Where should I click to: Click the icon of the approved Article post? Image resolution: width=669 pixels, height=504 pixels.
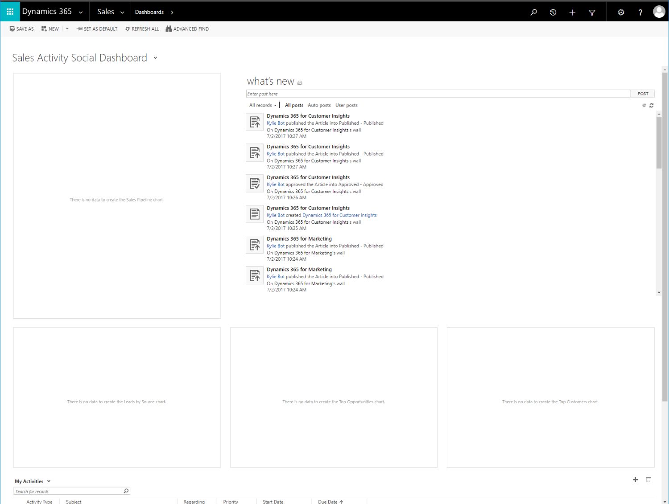click(255, 184)
